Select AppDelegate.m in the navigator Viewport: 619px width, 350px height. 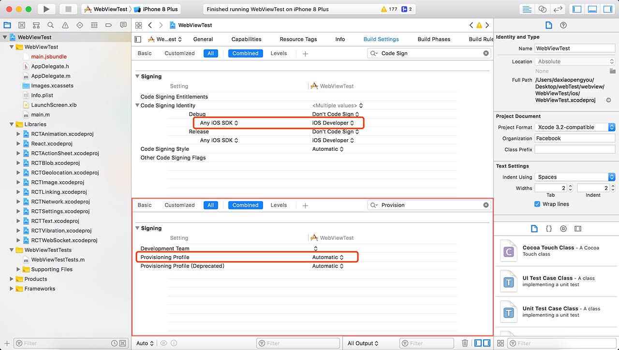(x=51, y=76)
